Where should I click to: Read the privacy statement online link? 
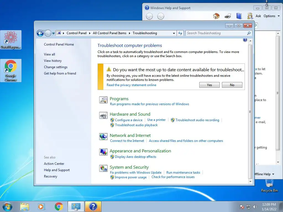pos(131,85)
